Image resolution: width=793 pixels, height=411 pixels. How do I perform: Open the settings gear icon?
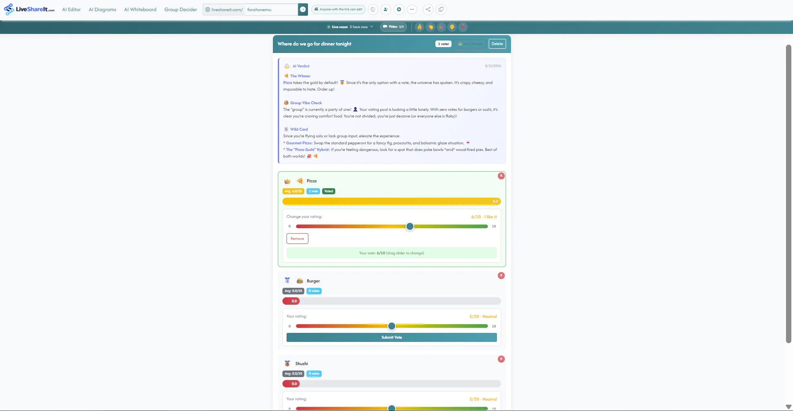399,10
